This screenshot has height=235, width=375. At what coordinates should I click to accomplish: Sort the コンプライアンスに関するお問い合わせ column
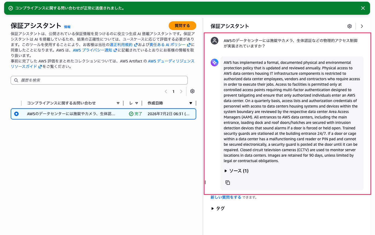tap(118, 103)
